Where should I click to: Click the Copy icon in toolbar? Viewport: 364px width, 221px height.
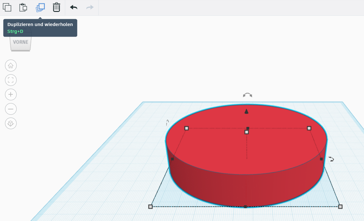pos(7,7)
